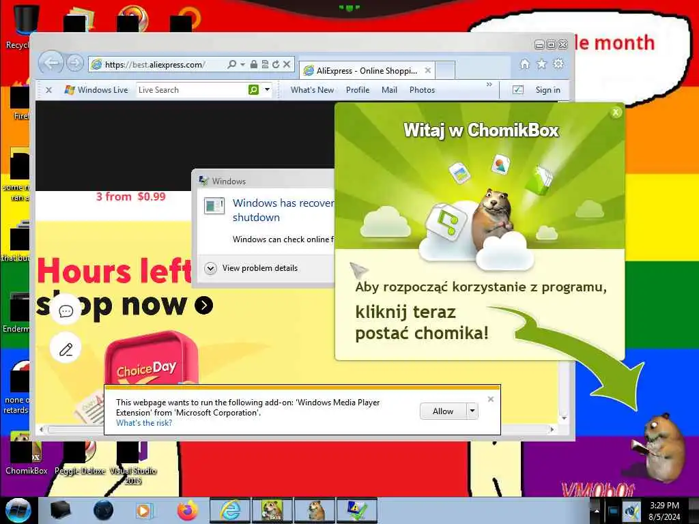Viewport: 699px width, 524px height.
Task: Click the search magnifier in the address bar
Action: tap(231, 65)
